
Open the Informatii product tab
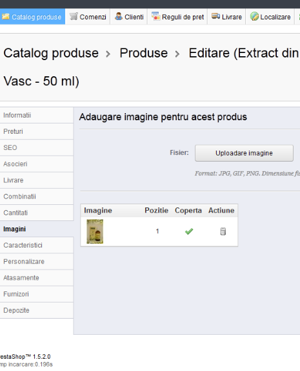pos(37,115)
